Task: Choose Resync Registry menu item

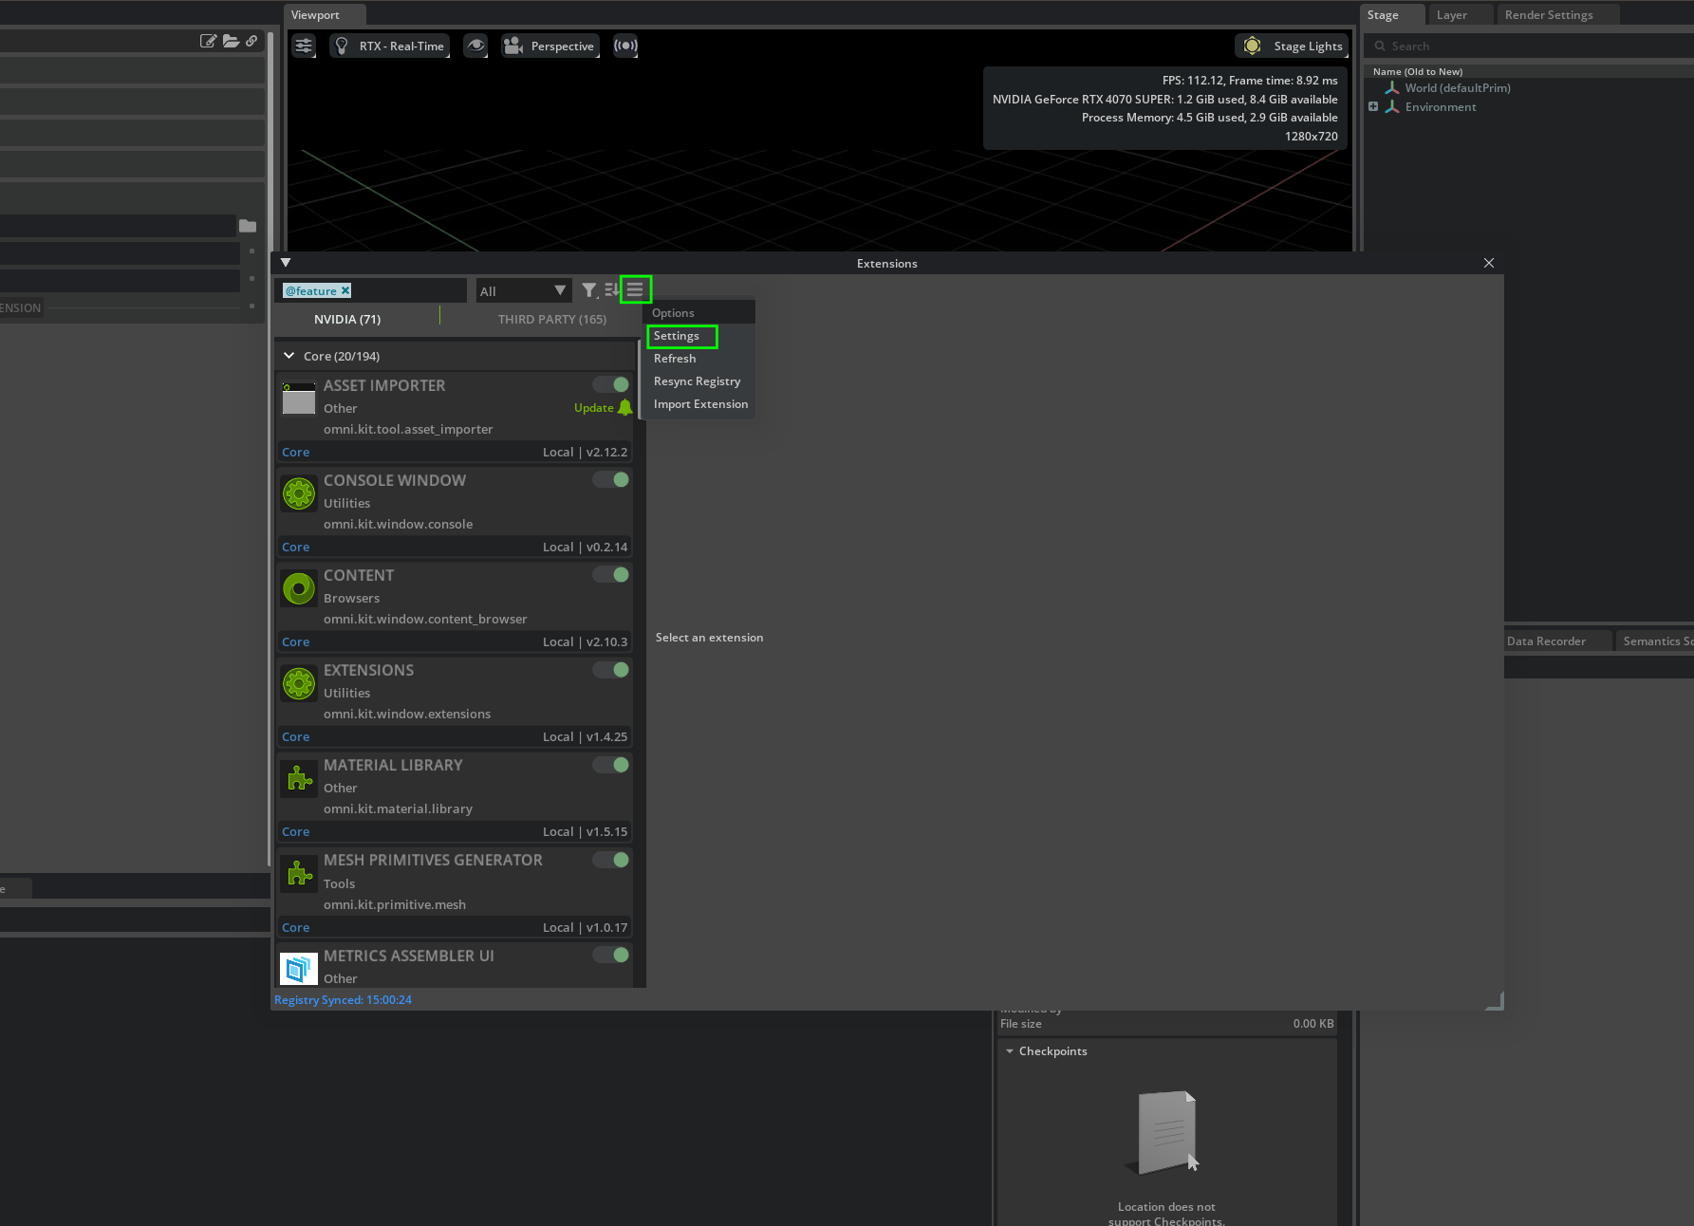Action: (x=697, y=381)
